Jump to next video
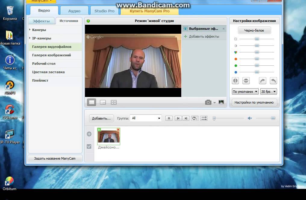Screen dimensions: 306x200 click(186, 118)
